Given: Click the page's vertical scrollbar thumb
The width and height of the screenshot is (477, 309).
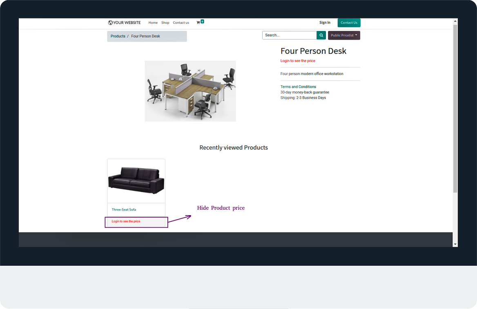Looking at the screenshot, I should pyautogui.click(x=455, y=109).
